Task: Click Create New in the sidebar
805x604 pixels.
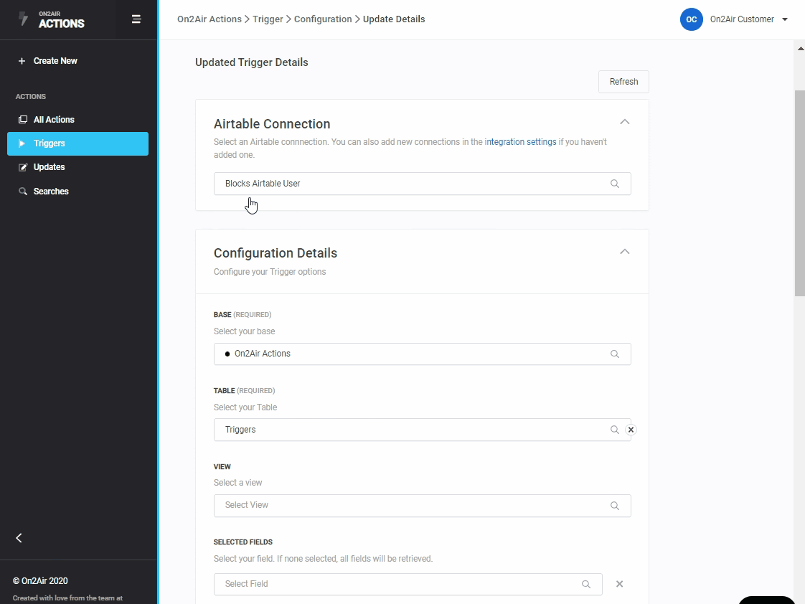Action: [x=55, y=61]
